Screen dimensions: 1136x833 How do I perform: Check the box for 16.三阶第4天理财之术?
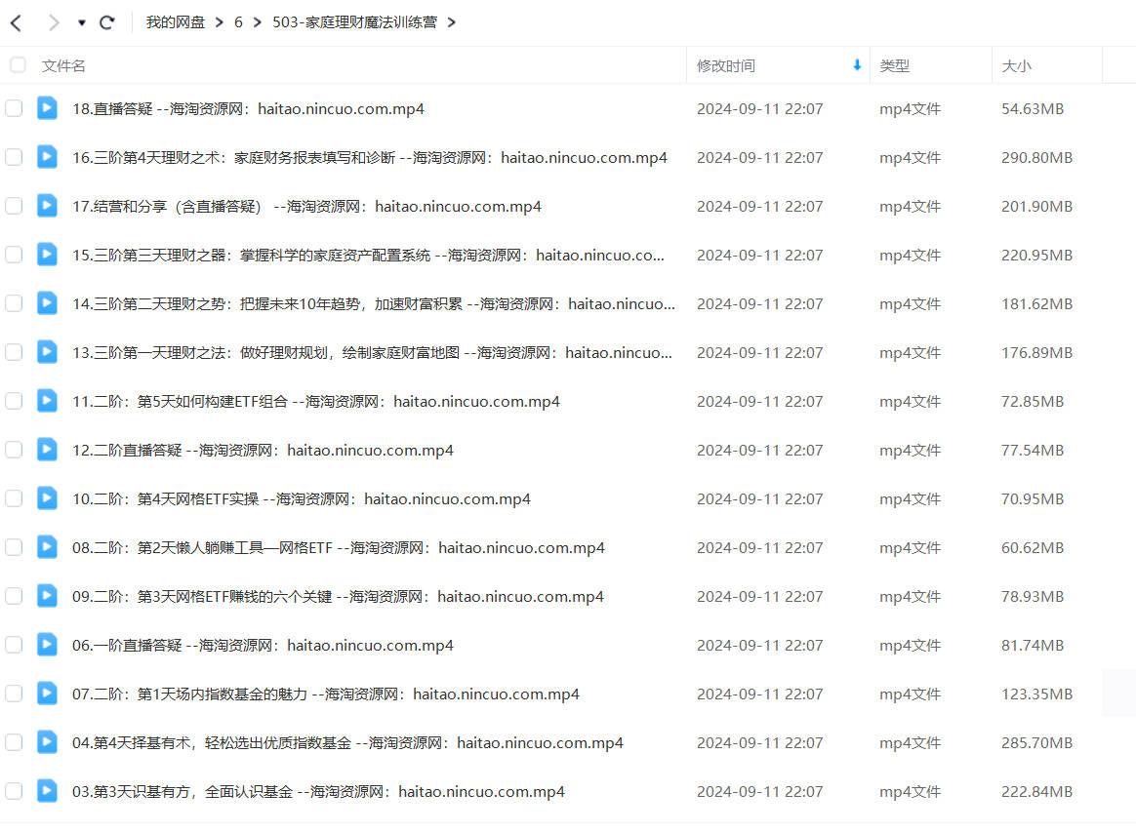tap(14, 157)
